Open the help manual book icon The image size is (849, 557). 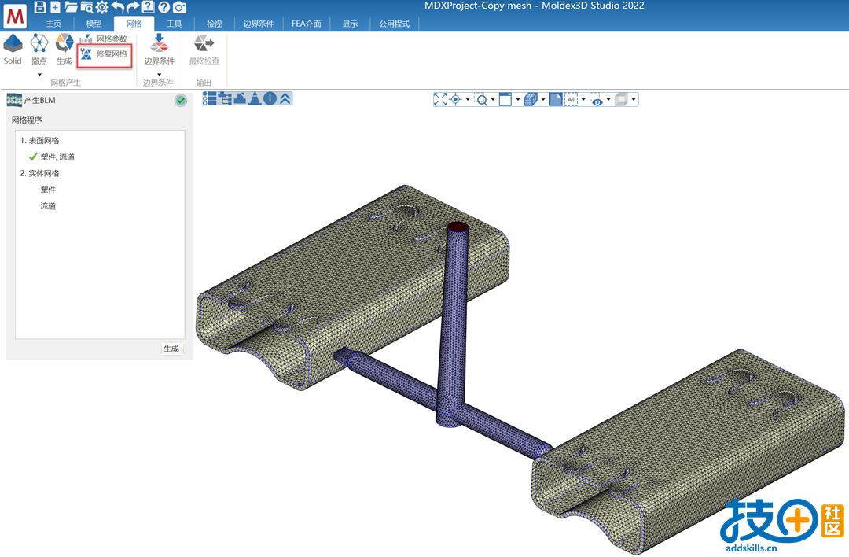pyautogui.click(x=148, y=7)
